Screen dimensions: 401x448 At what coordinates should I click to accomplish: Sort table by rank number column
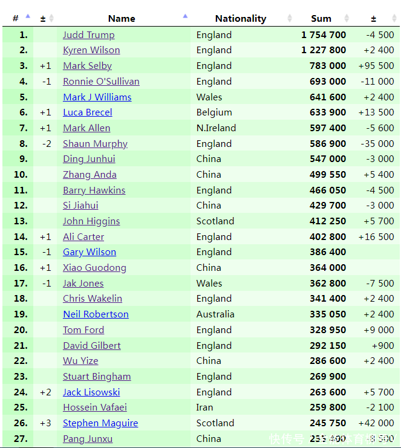pos(27,18)
